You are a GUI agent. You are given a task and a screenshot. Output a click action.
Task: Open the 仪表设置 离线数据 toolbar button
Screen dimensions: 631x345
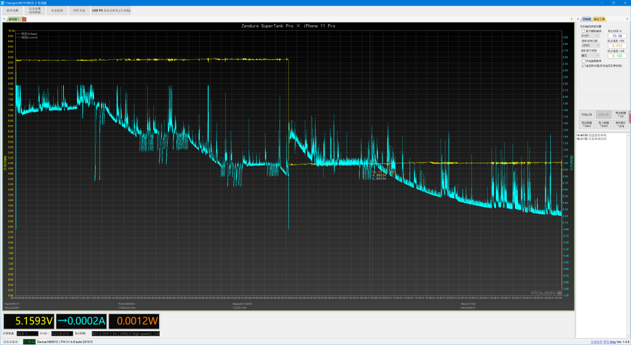35,11
